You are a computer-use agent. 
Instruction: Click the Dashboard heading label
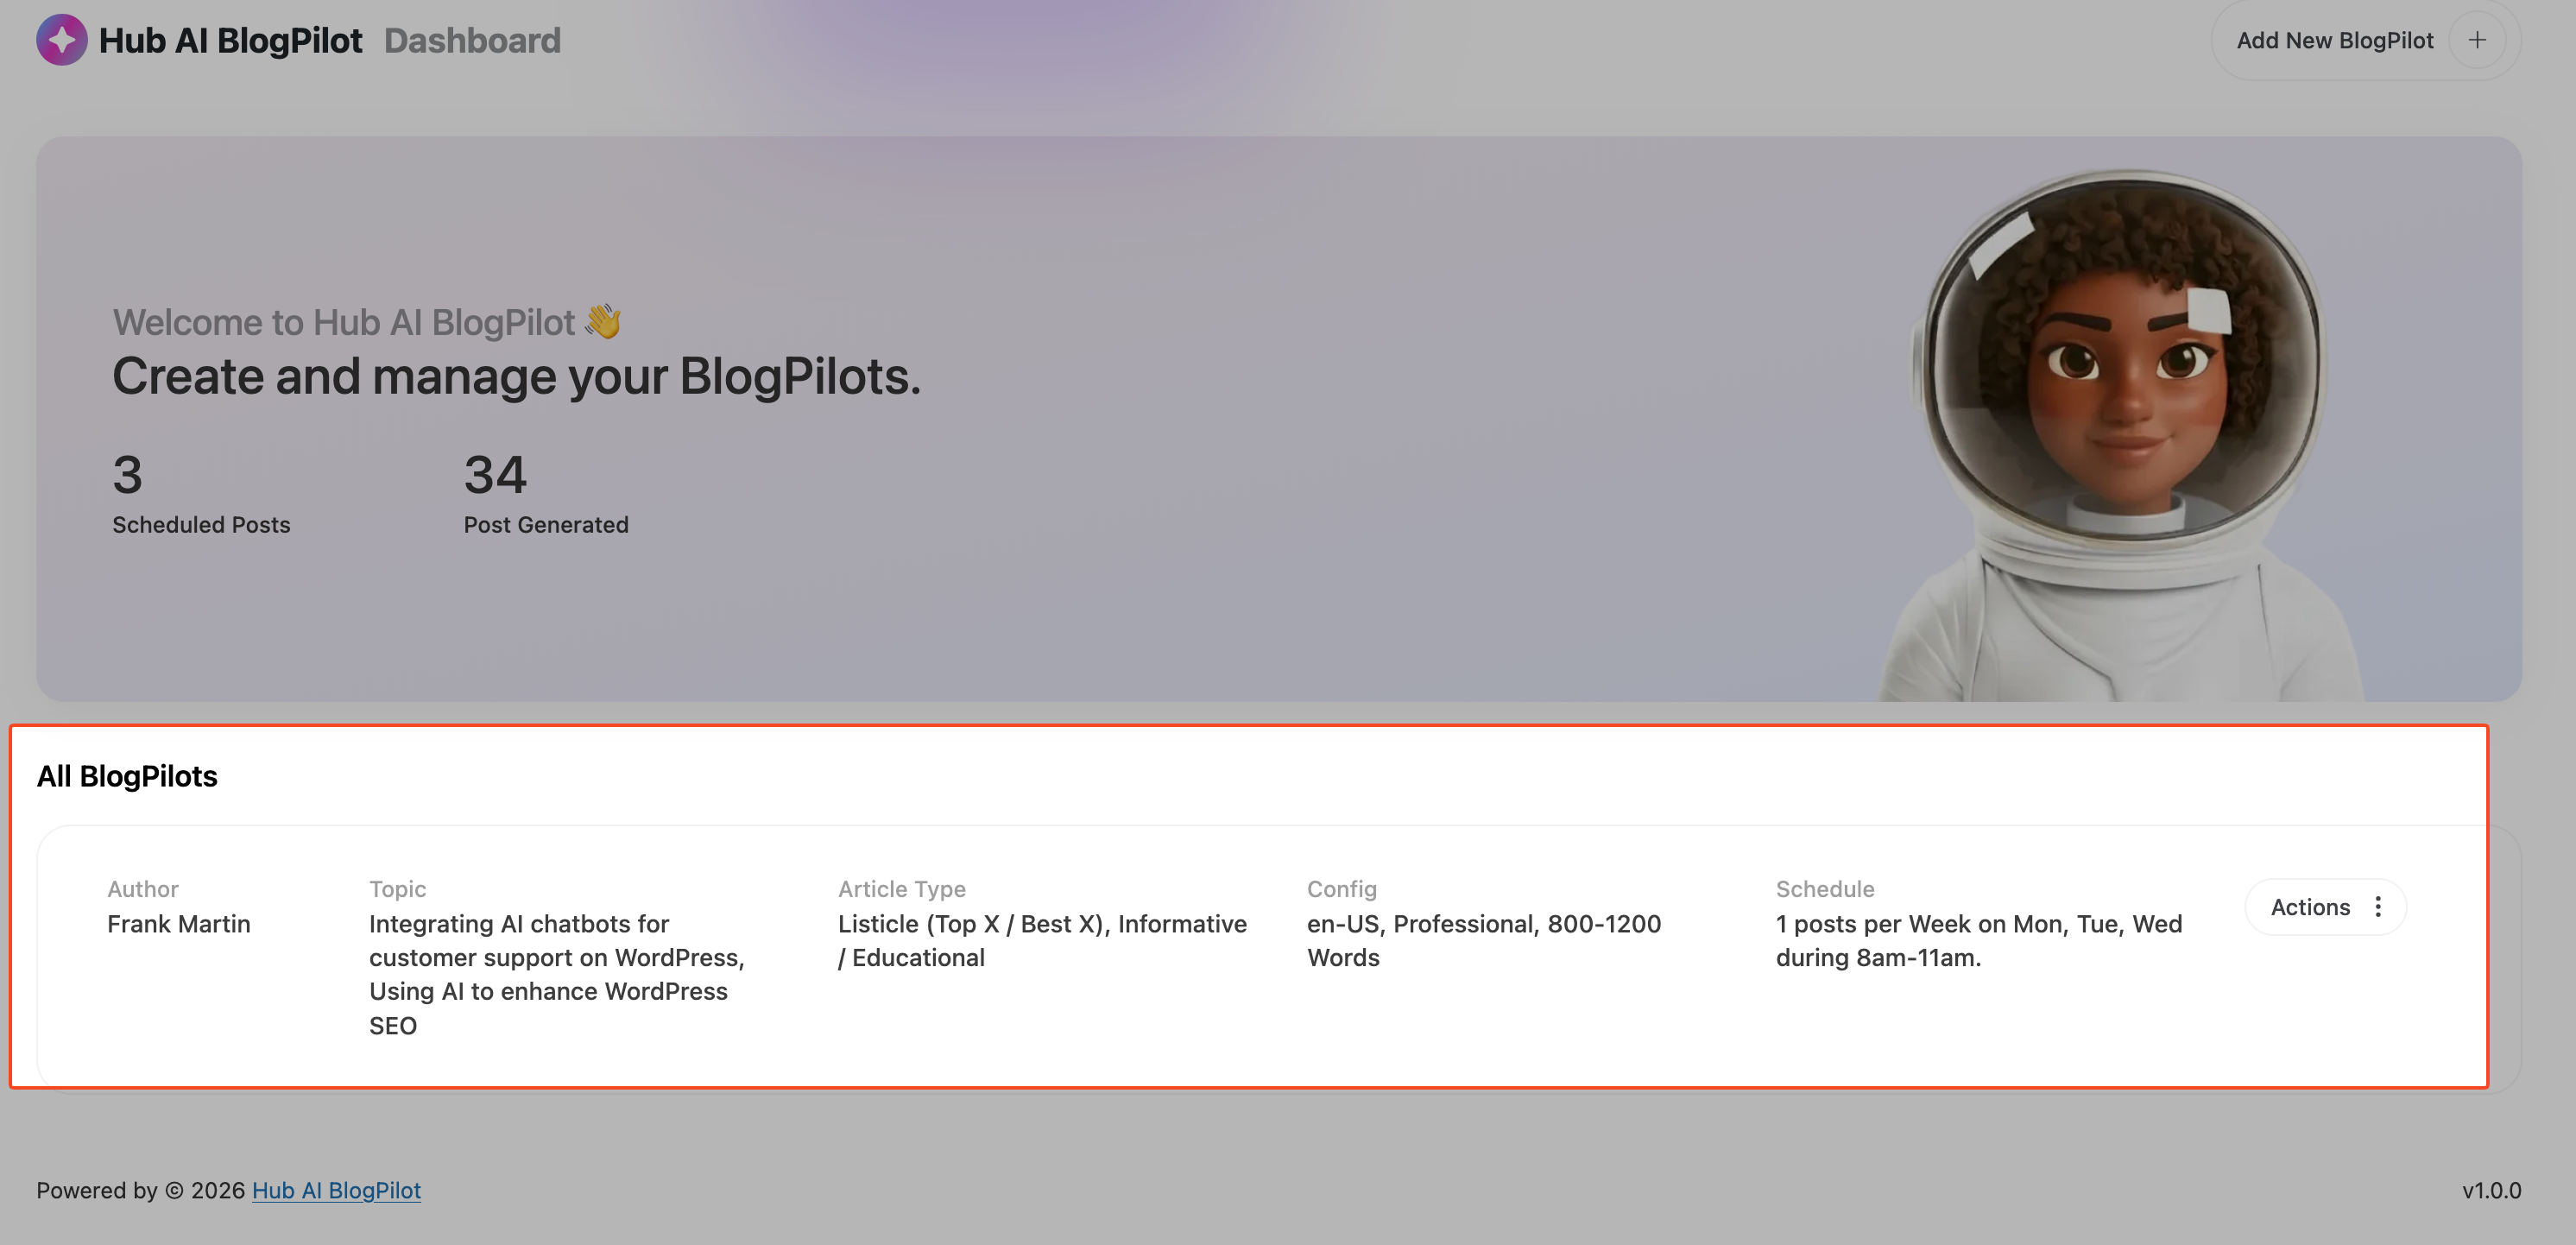472,41
